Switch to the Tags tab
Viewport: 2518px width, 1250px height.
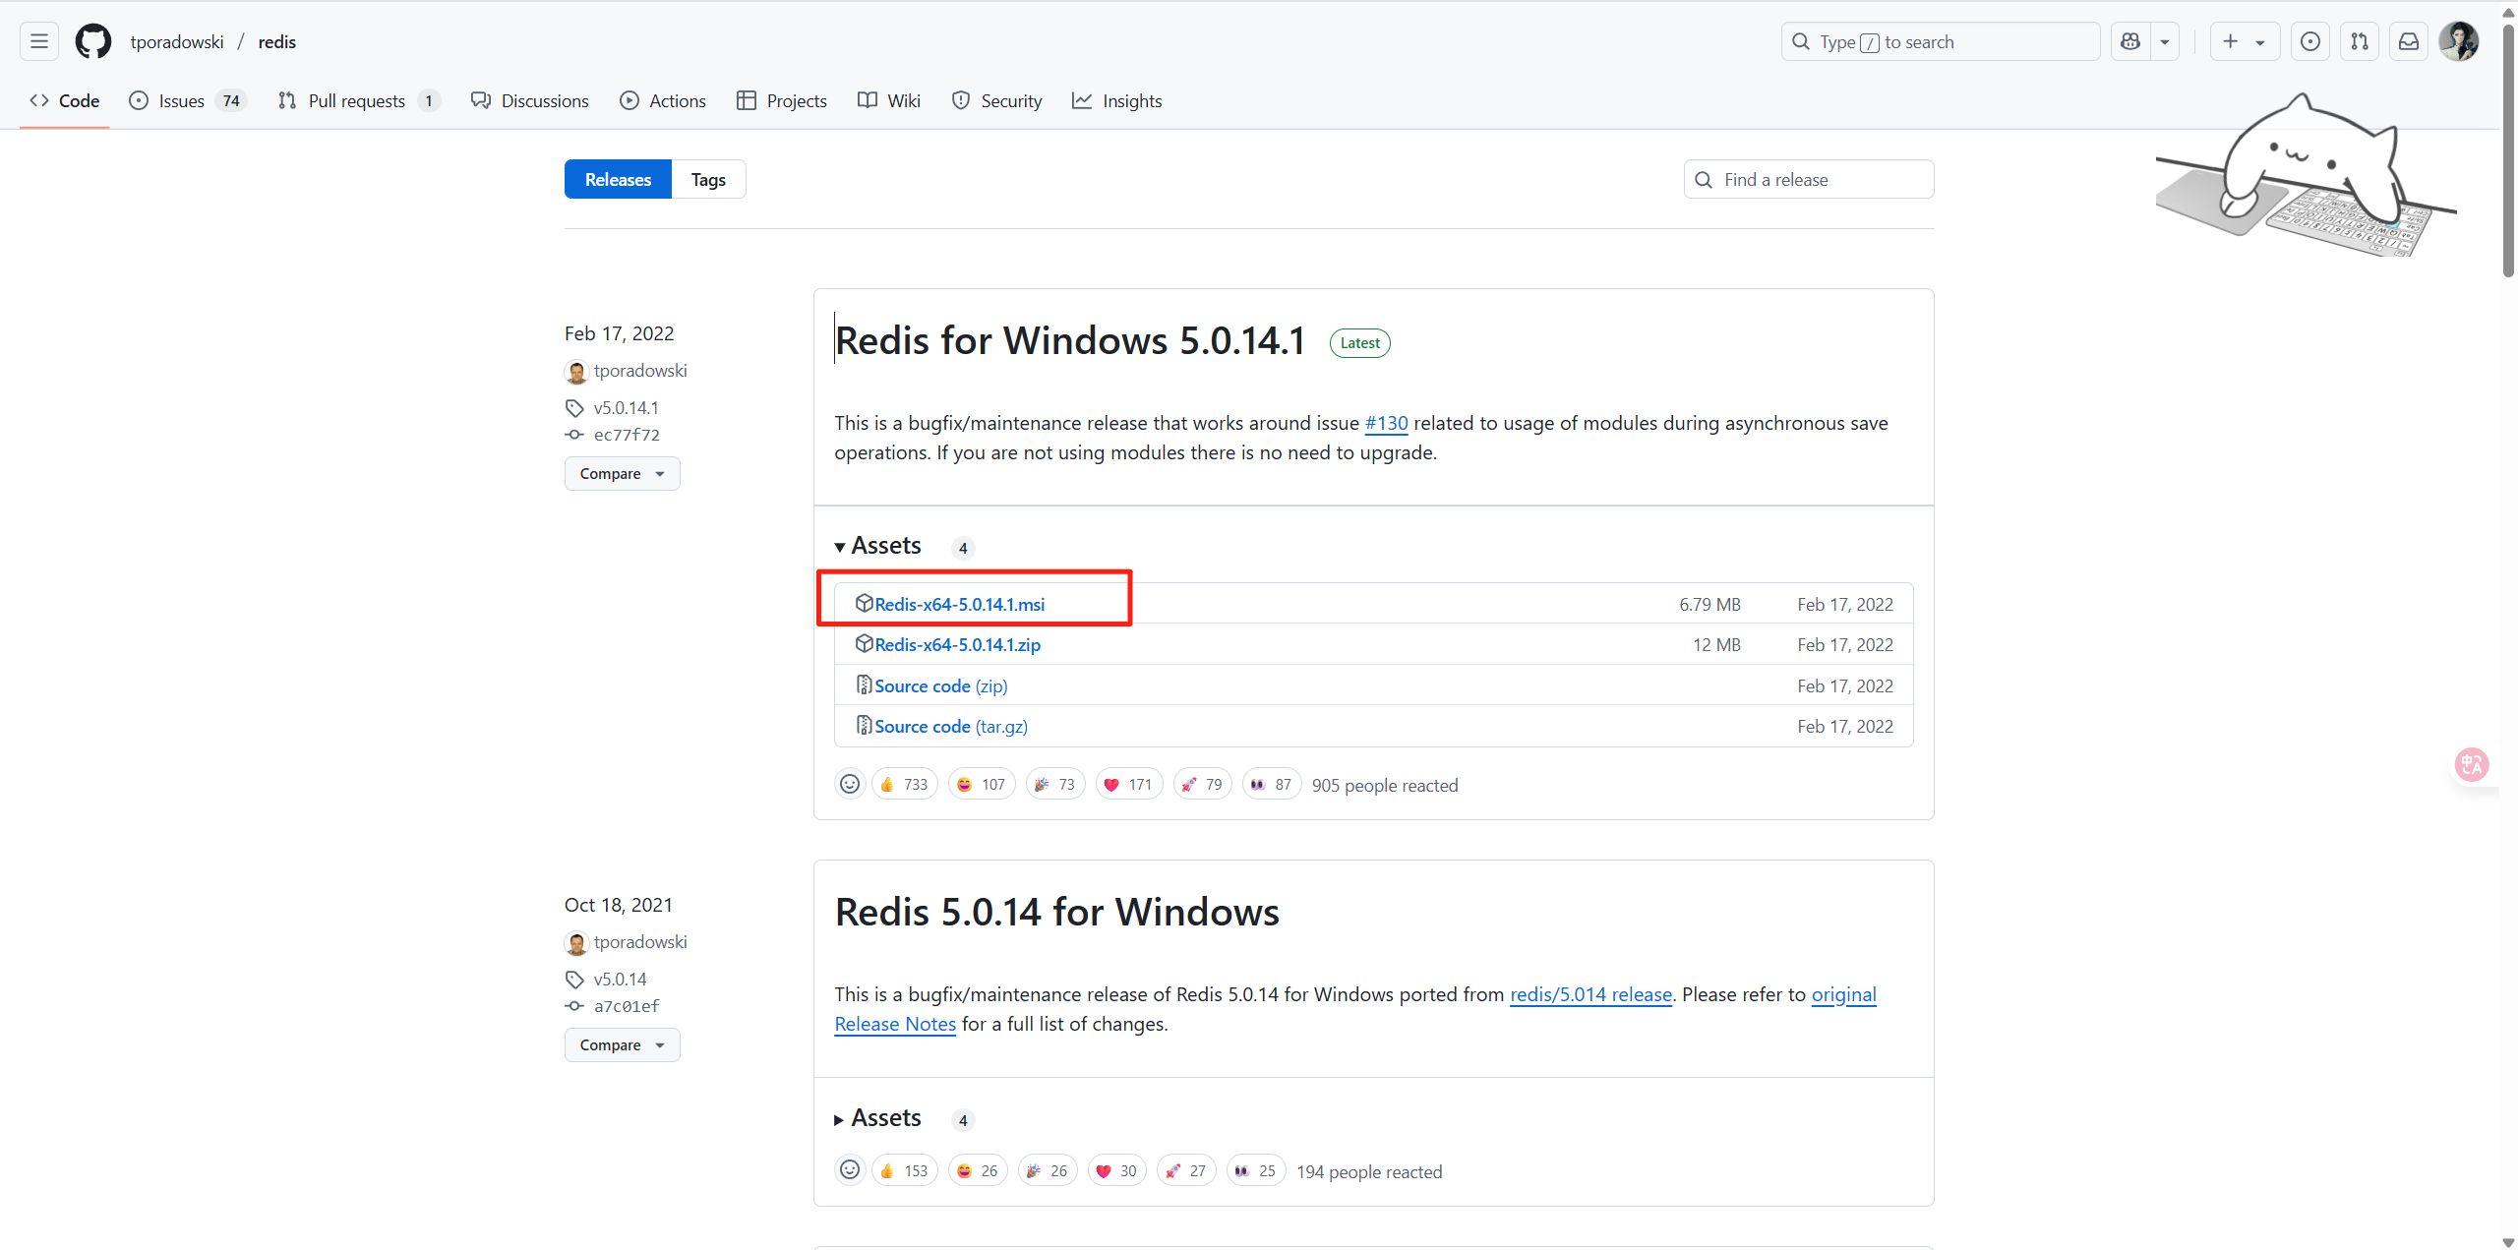(708, 180)
